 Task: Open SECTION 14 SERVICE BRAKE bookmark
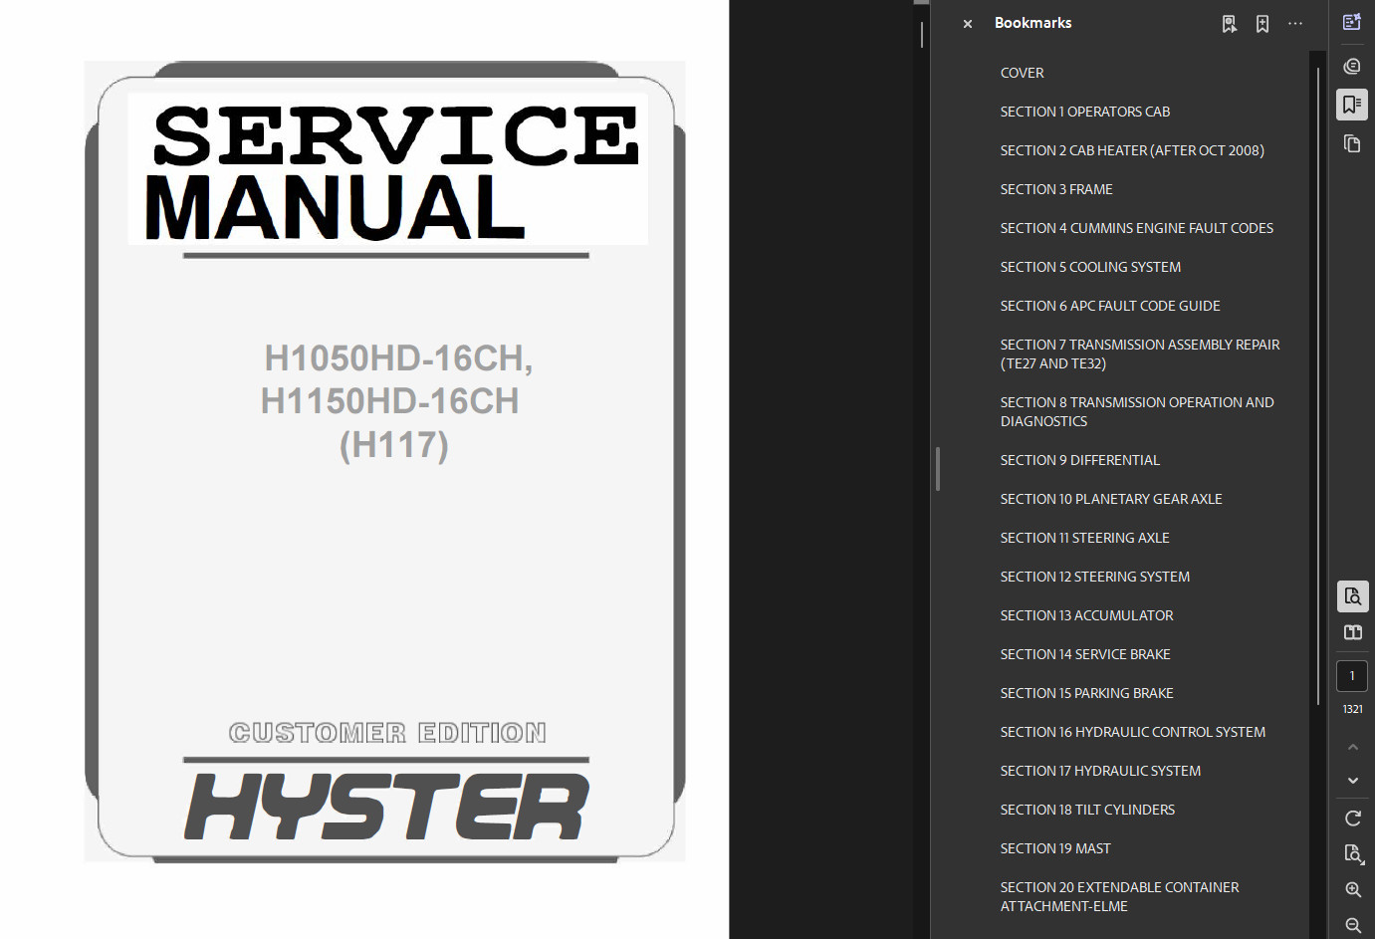pyautogui.click(x=1084, y=654)
